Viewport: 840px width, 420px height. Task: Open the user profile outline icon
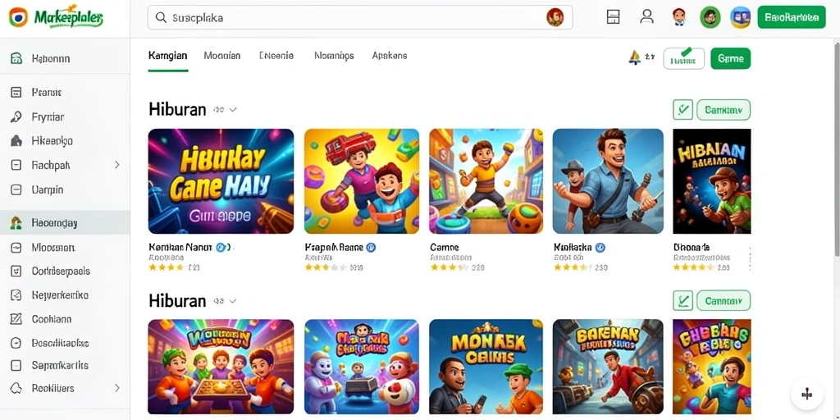(x=646, y=16)
